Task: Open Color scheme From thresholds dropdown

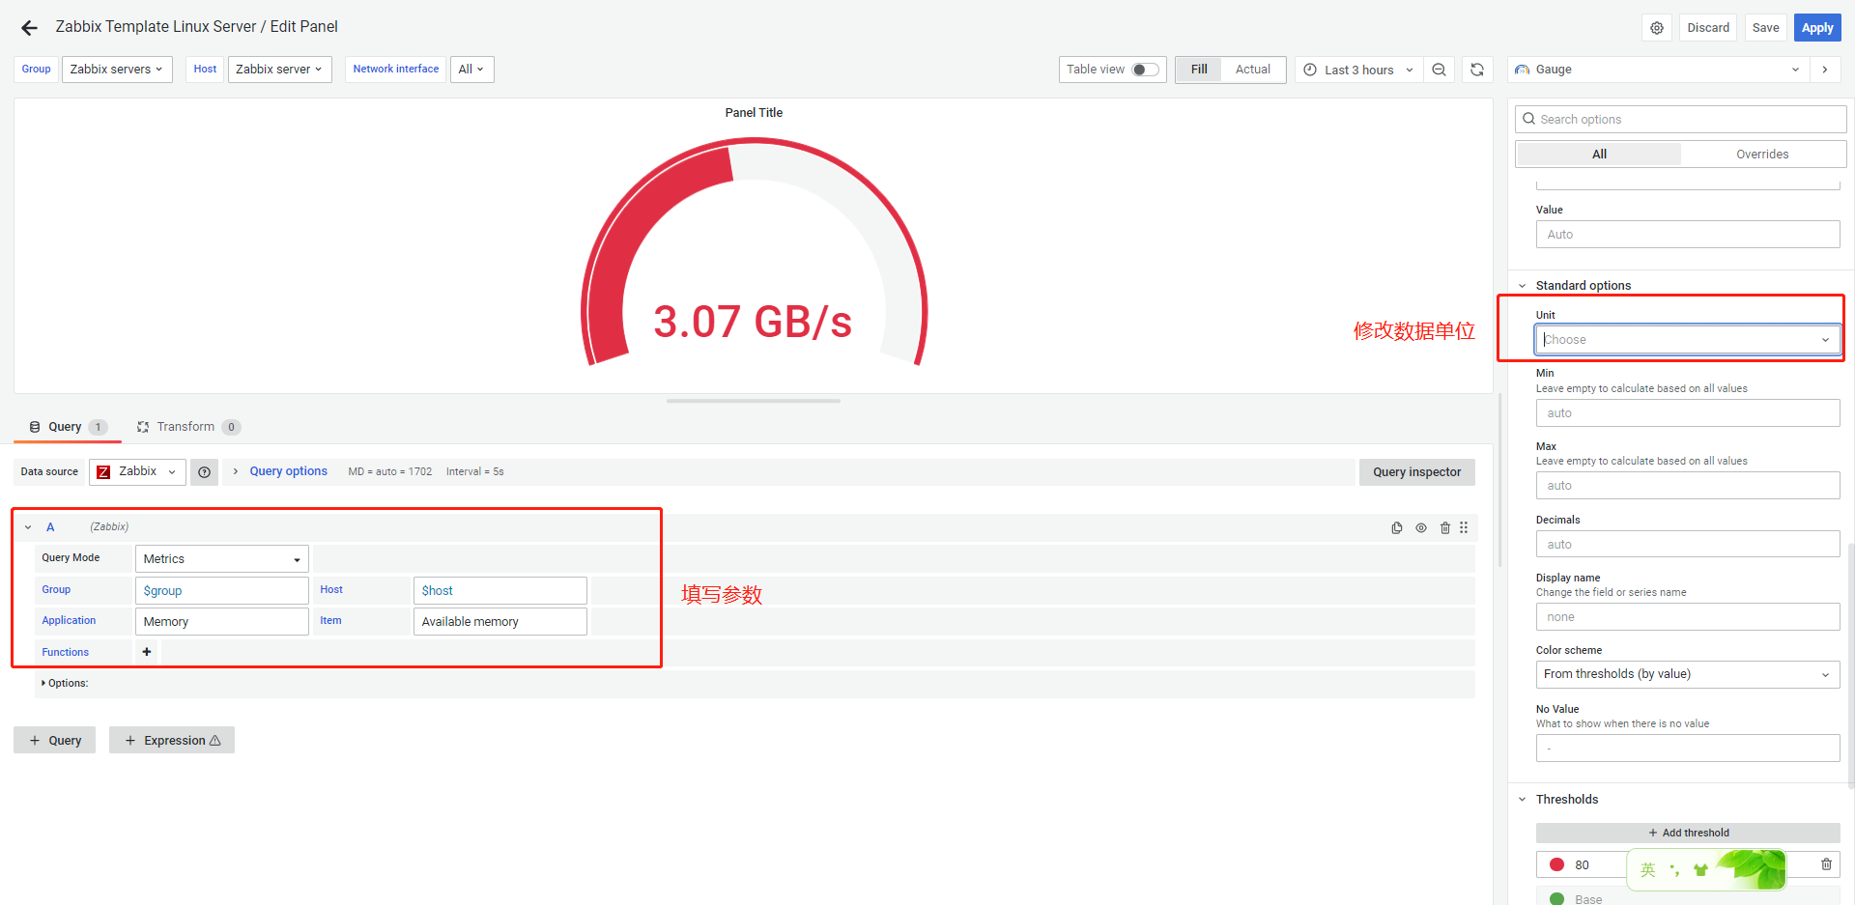Action: [x=1687, y=674]
